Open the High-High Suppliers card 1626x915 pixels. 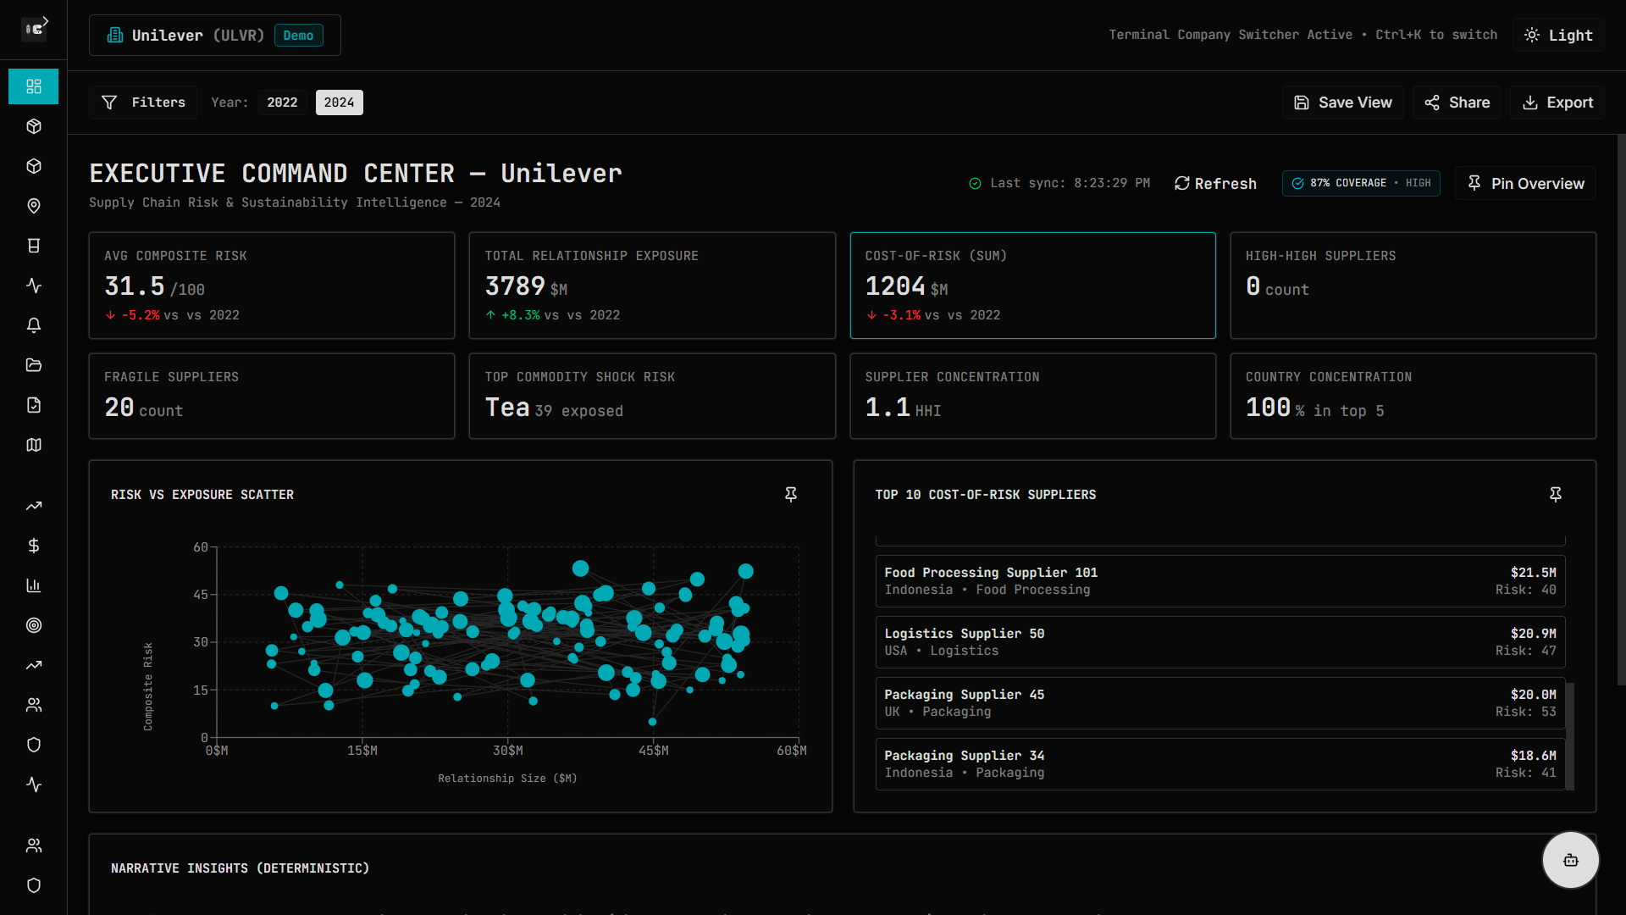[x=1413, y=286]
